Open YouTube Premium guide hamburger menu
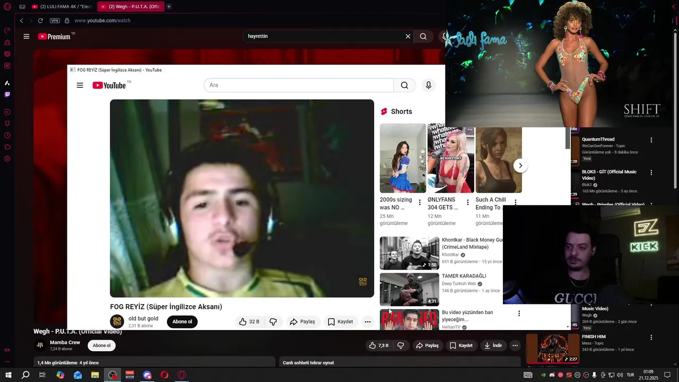 [26, 37]
